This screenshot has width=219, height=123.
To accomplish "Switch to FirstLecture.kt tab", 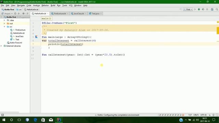I will (60, 14).
